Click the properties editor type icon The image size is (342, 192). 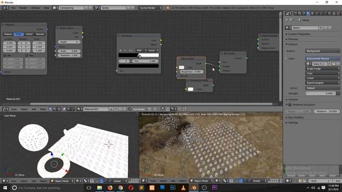(289, 13)
